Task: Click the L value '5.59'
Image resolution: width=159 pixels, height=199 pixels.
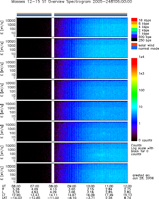Action: [x=16, y=192]
